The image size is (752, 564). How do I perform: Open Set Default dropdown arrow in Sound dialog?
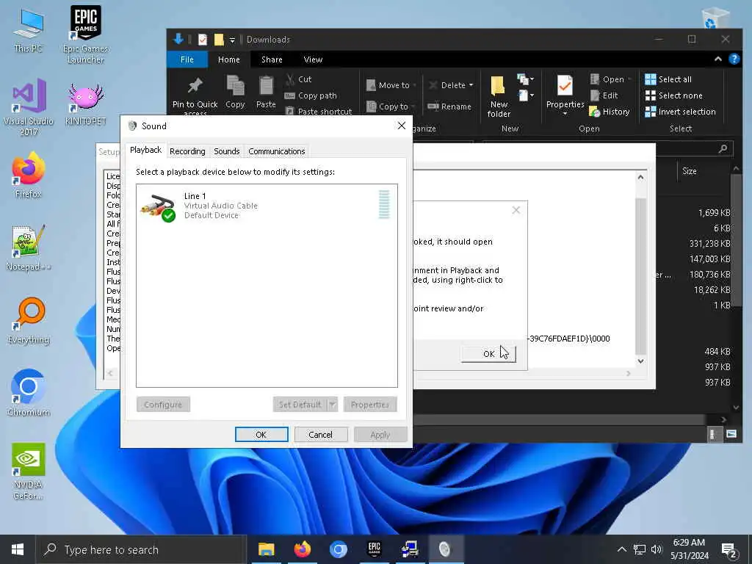click(x=333, y=405)
